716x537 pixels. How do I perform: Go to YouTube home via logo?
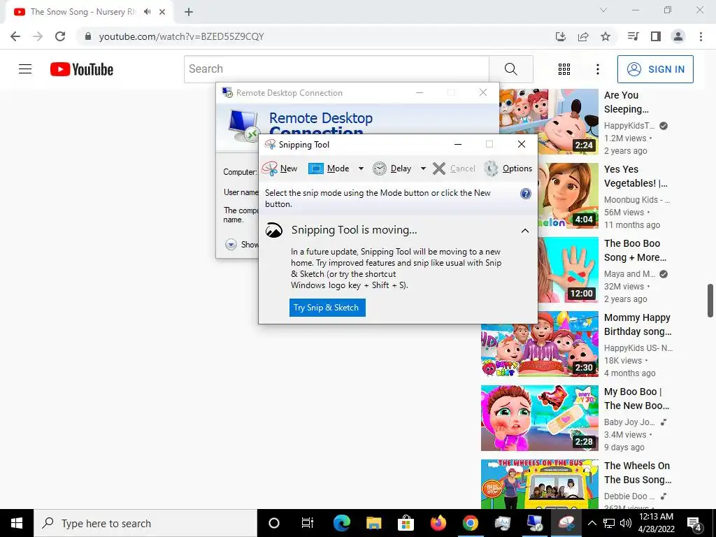click(x=82, y=69)
